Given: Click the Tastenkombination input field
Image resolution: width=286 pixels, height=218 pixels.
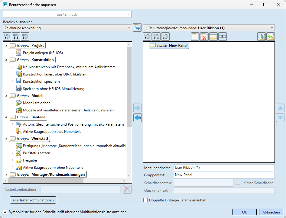Looking at the screenshot, I should coord(80,189).
